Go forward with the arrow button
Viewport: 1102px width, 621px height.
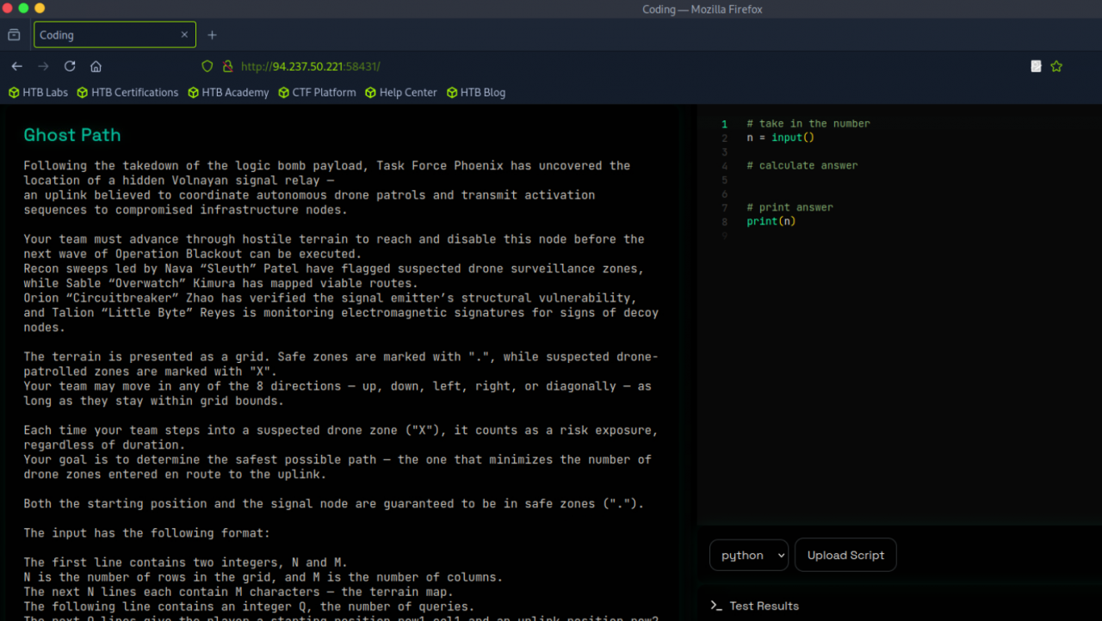pos(43,66)
